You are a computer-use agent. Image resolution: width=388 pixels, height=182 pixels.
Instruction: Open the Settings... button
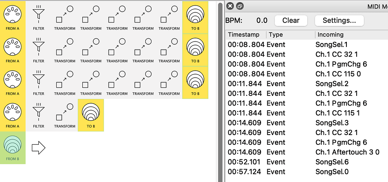(x=339, y=21)
